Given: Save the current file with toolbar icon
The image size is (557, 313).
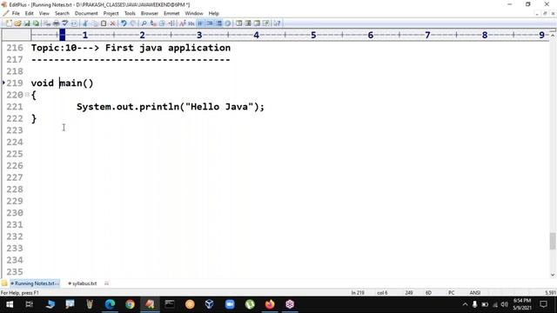Looking at the screenshot, I should click(x=27, y=23).
